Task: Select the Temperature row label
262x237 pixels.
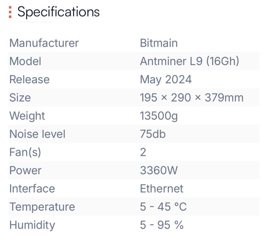Action: [x=42, y=207]
